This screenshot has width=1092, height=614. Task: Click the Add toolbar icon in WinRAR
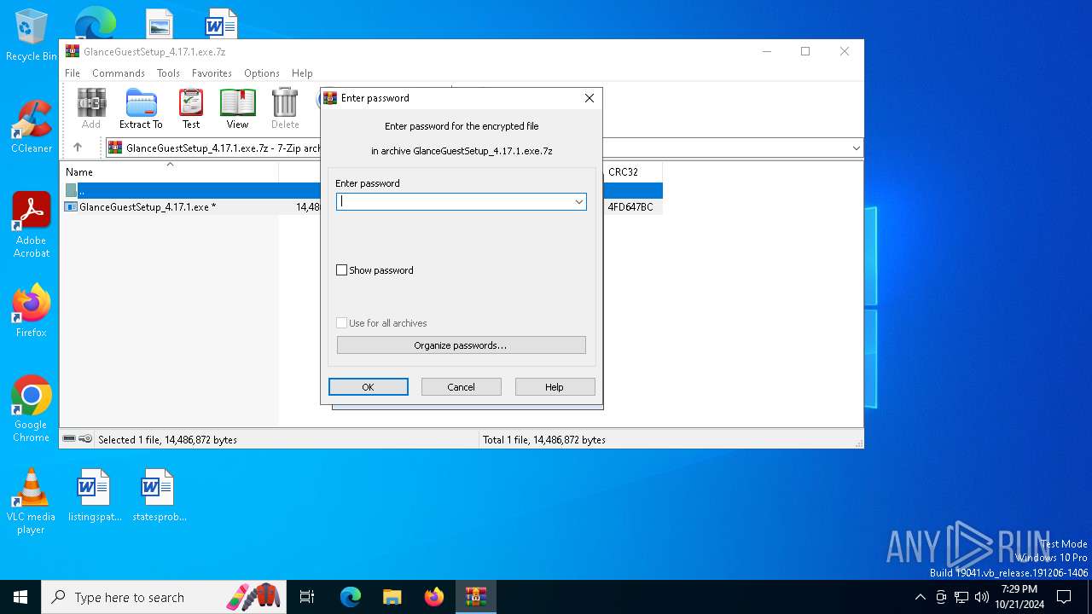point(91,108)
